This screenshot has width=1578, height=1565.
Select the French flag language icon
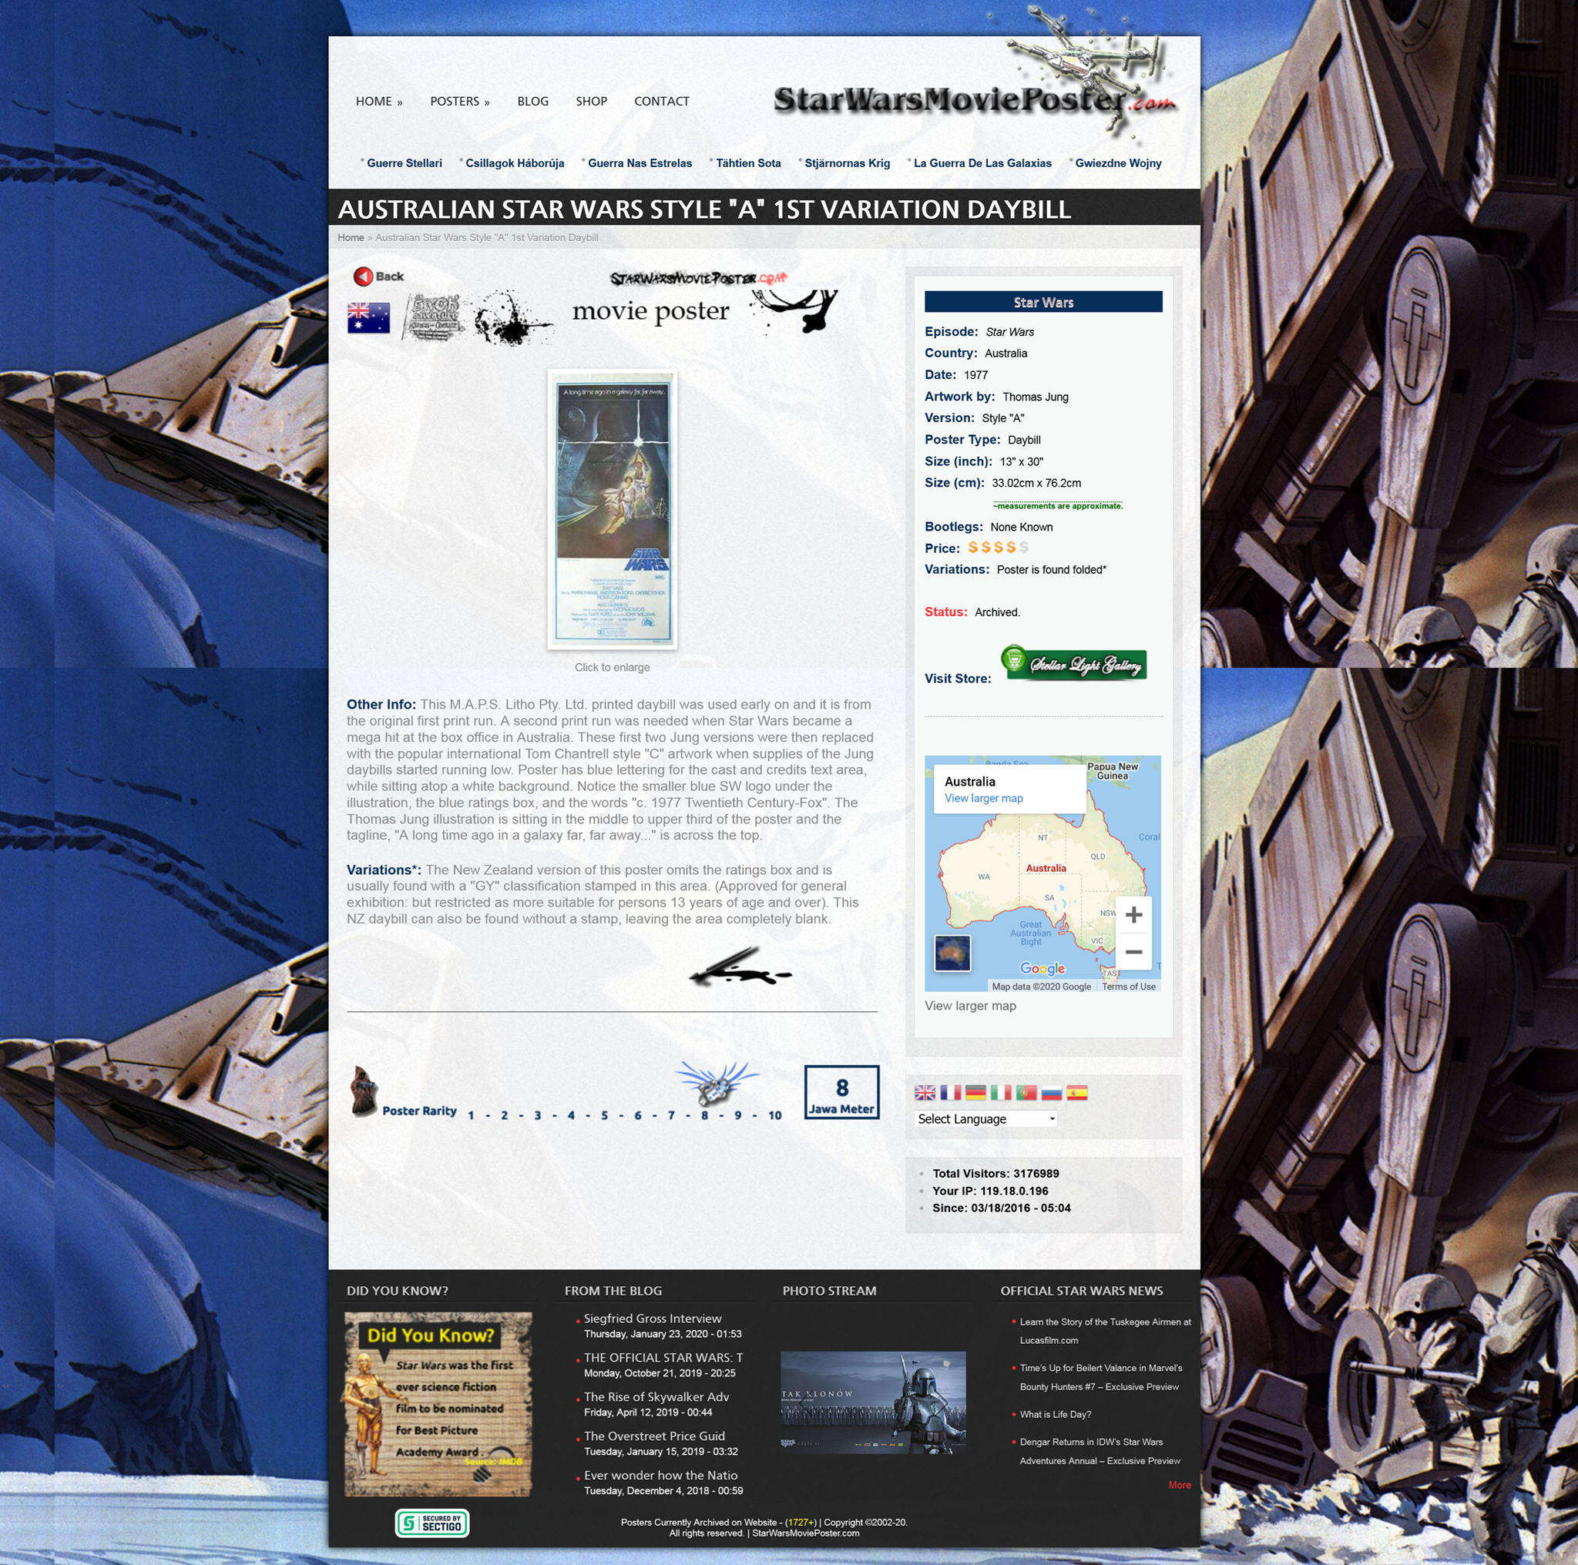(x=950, y=1092)
